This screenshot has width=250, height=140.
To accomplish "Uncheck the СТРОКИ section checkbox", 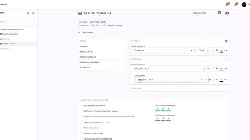I will 226,41.
